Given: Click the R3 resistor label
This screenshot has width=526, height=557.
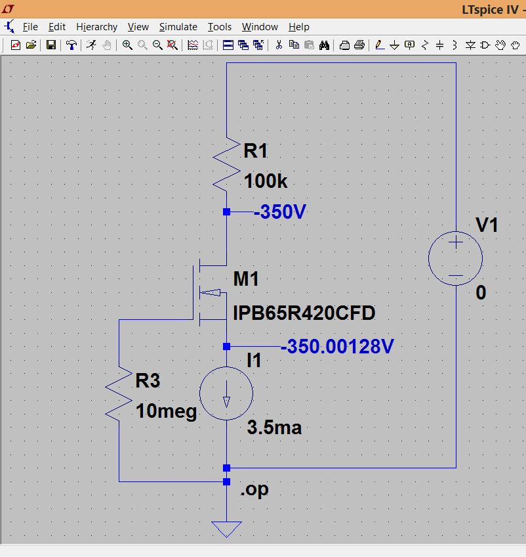Looking at the screenshot, I should pos(148,380).
